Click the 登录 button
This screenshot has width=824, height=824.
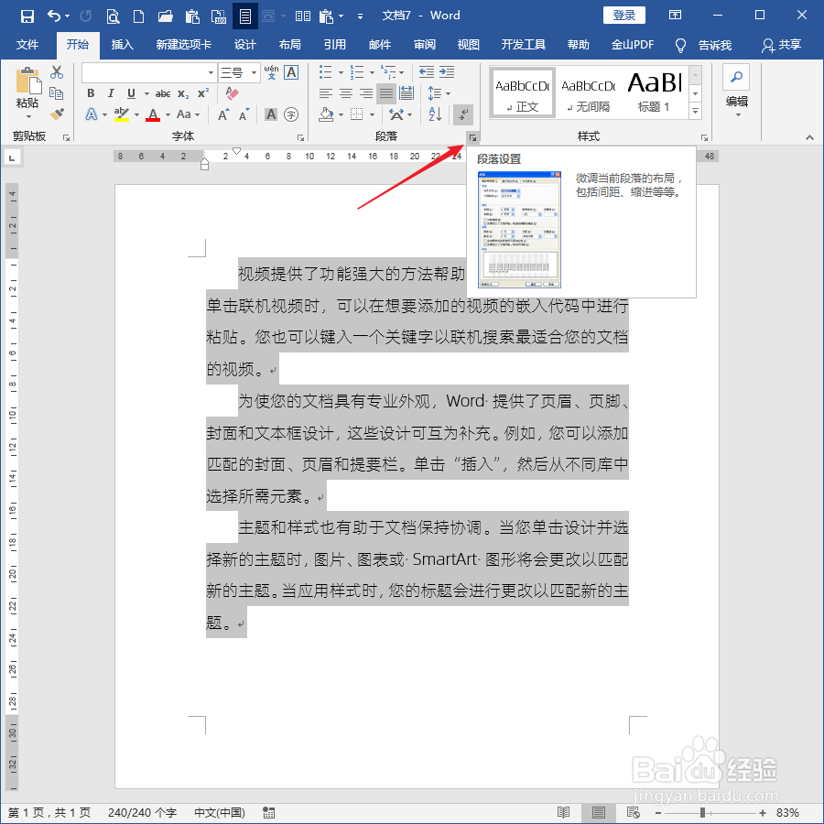coord(624,15)
